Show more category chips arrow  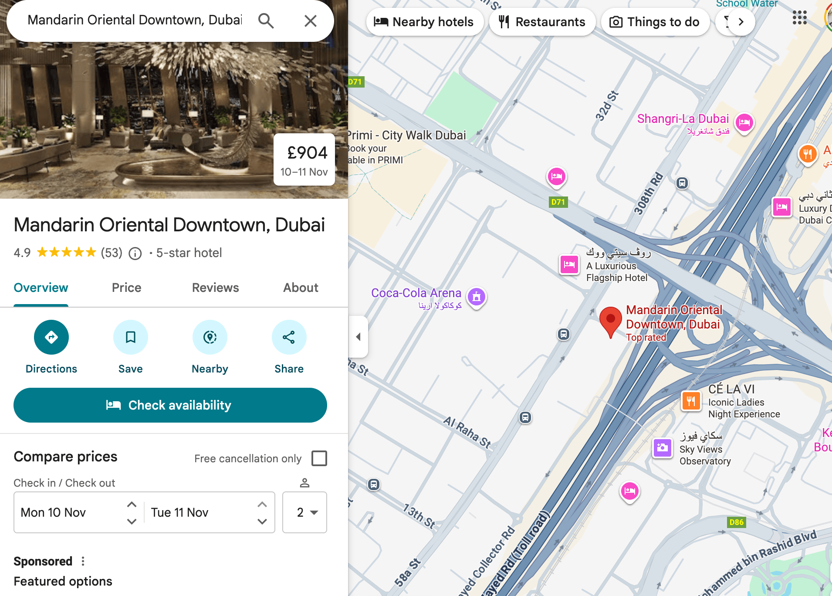[741, 22]
